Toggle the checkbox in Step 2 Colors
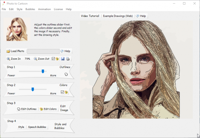 pyautogui.click(x=62, y=92)
